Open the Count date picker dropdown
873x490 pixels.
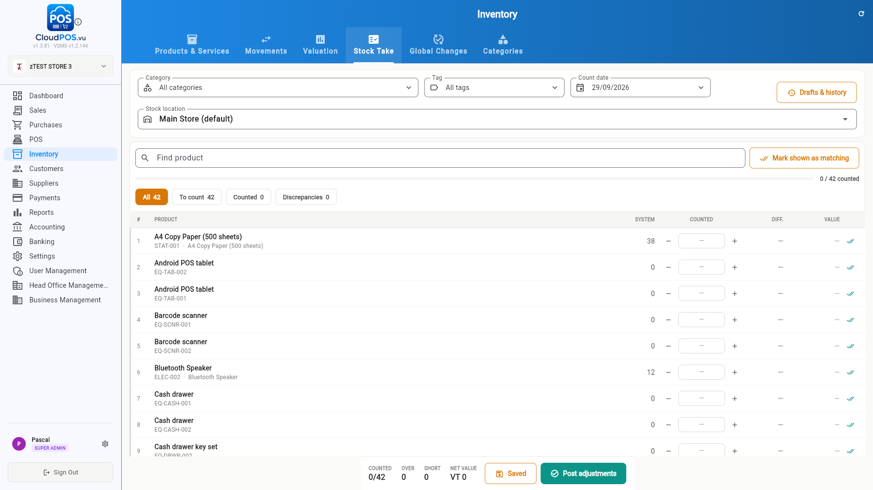[640, 87]
